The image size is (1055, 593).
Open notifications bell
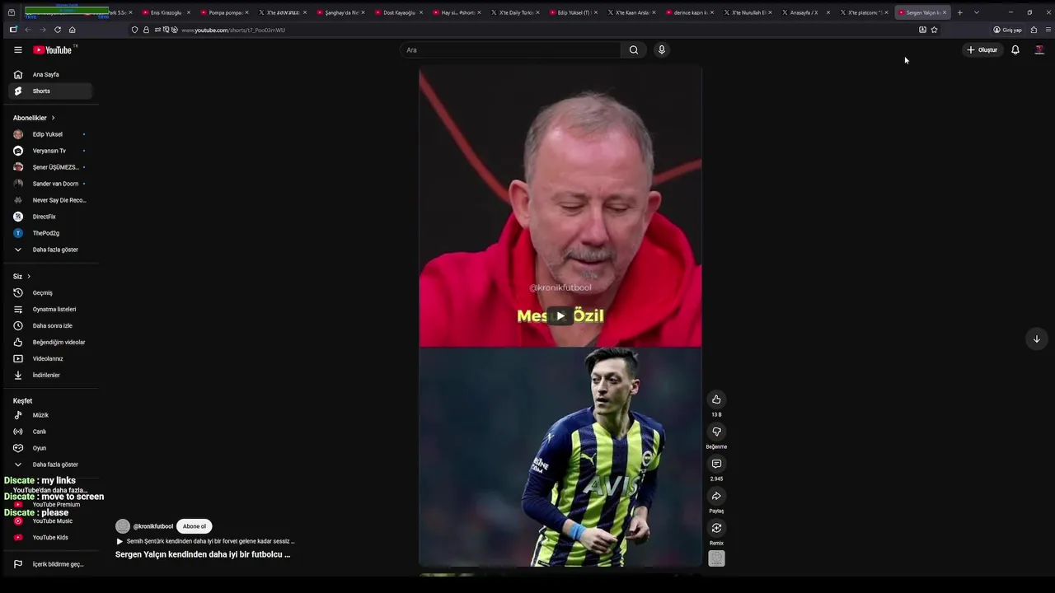(1015, 49)
